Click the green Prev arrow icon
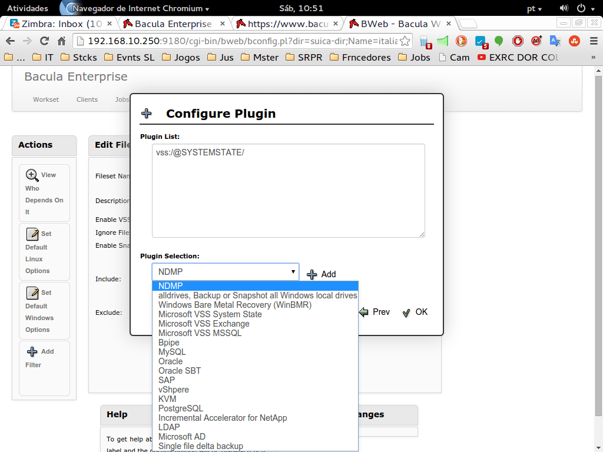 pyautogui.click(x=363, y=312)
